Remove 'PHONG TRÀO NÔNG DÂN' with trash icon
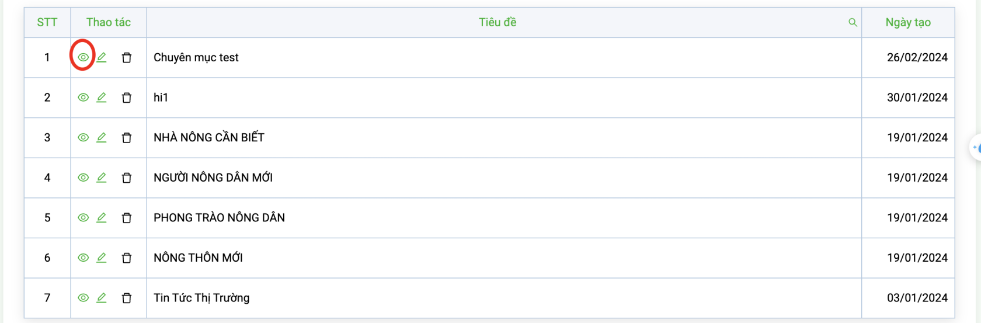Screen dimensions: 981x323 click(x=127, y=217)
